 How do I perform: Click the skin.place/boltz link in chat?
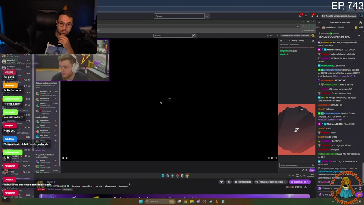click(344, 76)
